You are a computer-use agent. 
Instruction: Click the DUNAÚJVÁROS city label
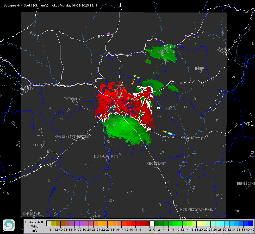[106, 156]
